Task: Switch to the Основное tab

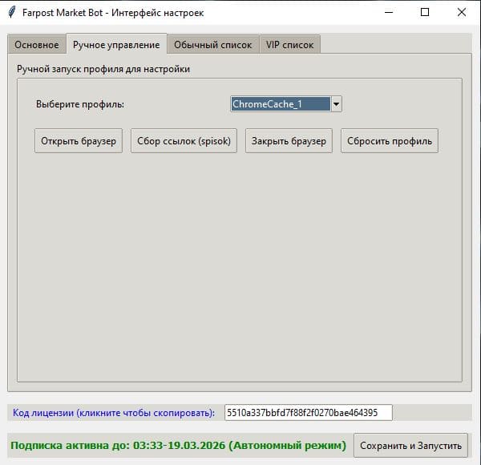Action: point(36,45)
